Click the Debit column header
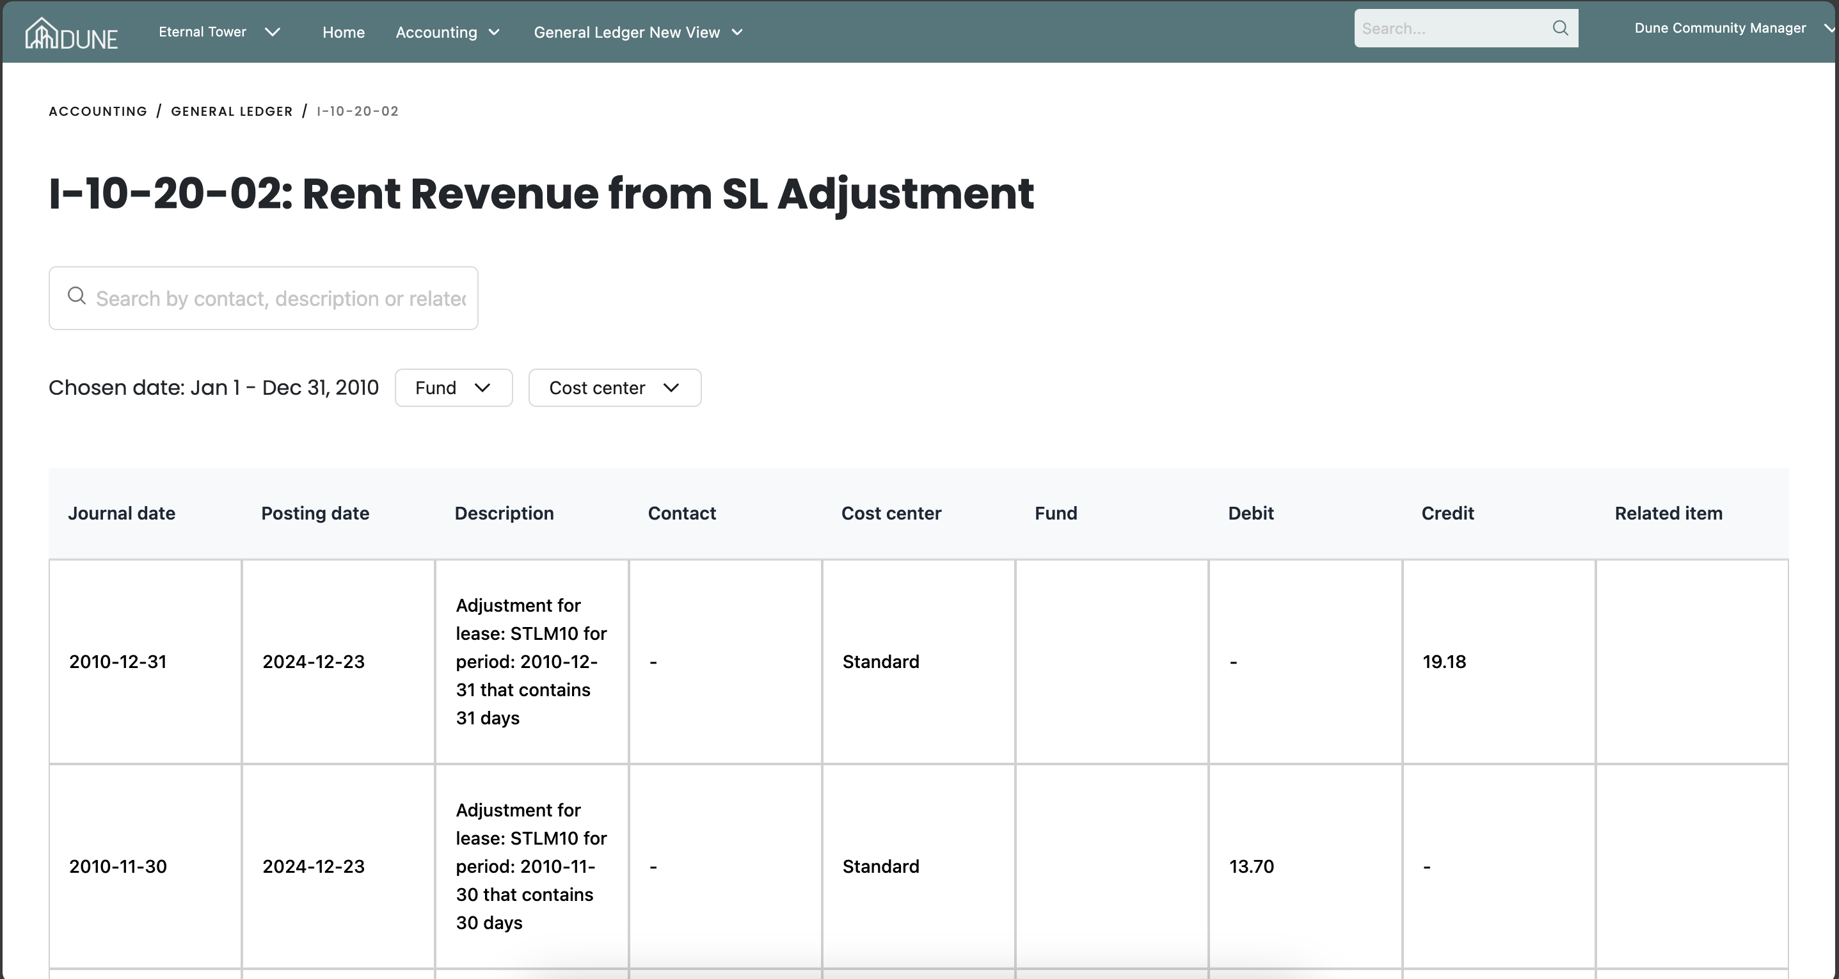Screen dimensions: 1839x979 (x=1250, y=513)
